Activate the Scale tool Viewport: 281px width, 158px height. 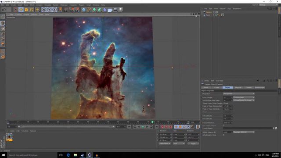26,10
